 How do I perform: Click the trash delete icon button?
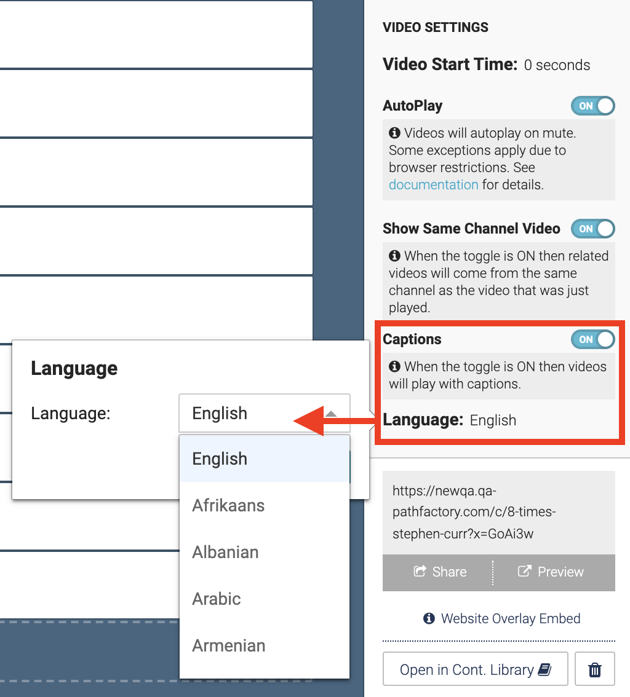pos(595,669)
